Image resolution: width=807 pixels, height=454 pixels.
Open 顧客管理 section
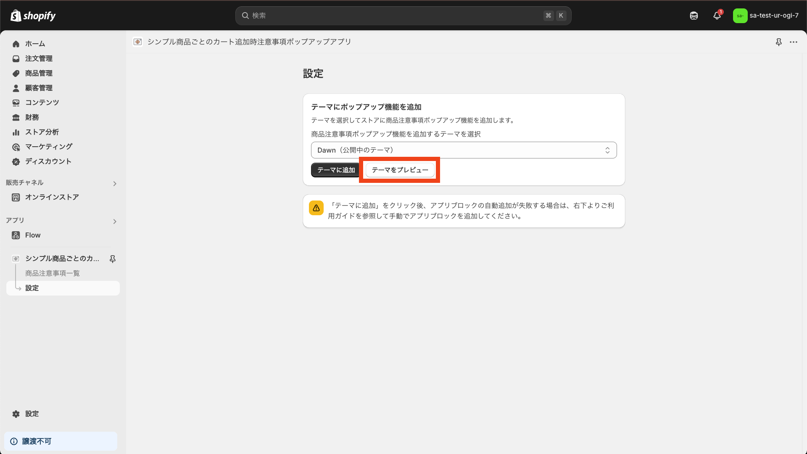point(39,88)
